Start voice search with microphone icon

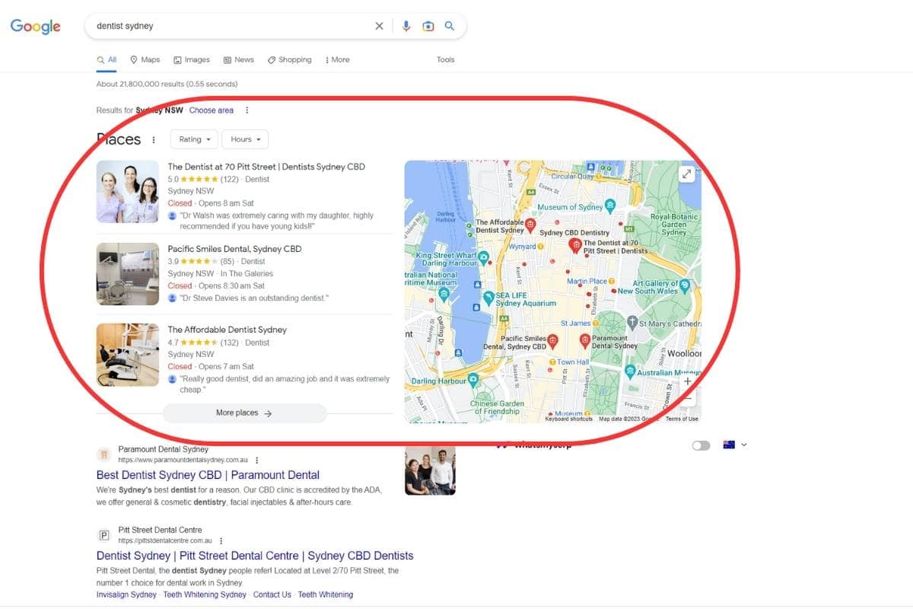coord(406,26)
